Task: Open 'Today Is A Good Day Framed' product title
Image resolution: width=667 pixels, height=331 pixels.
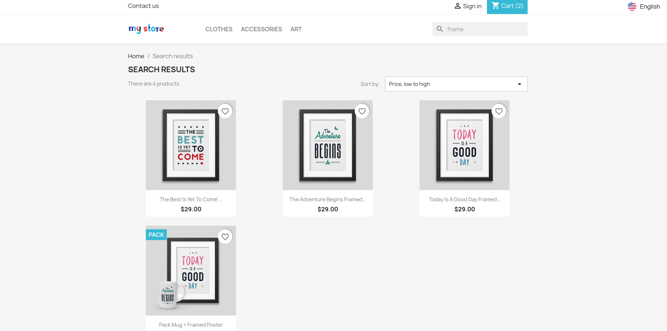Action: coord(464,199)
